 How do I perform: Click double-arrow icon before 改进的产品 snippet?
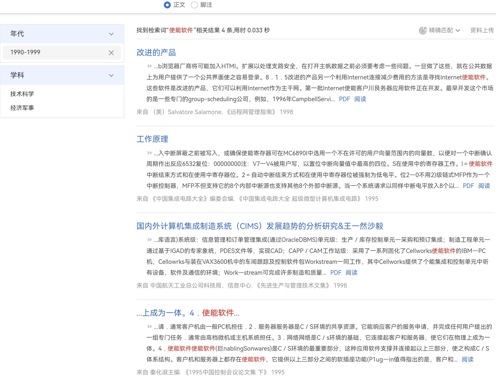(149, 66)
